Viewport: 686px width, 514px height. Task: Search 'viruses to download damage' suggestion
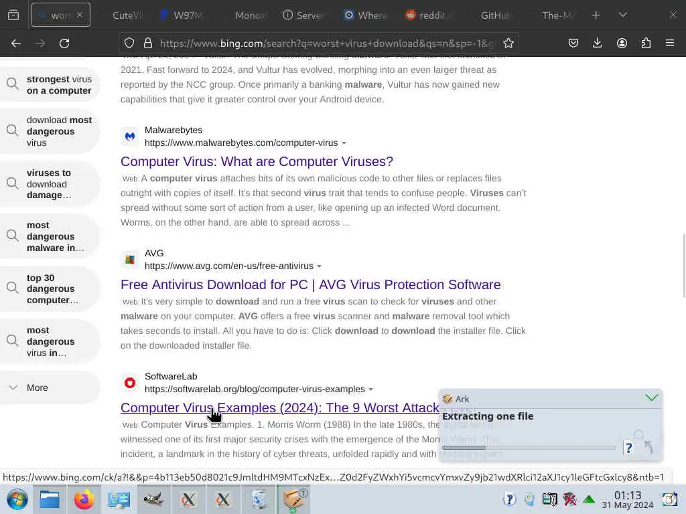click(50, 184)
